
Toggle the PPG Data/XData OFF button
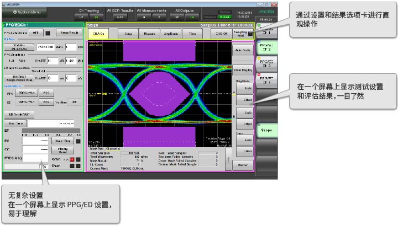pyautogui.click(x=35, y=33)
